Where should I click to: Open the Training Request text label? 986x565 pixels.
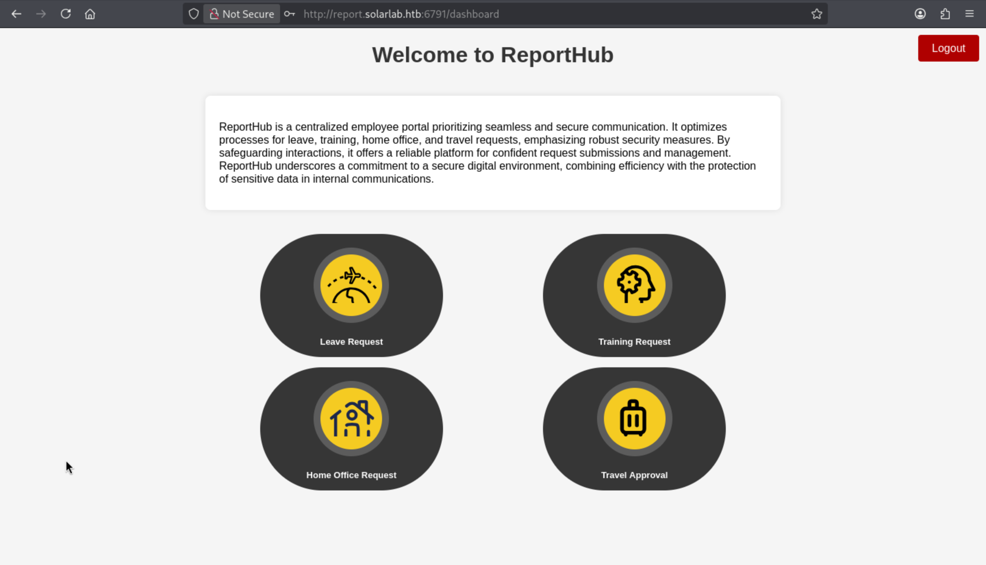(634, 341)
